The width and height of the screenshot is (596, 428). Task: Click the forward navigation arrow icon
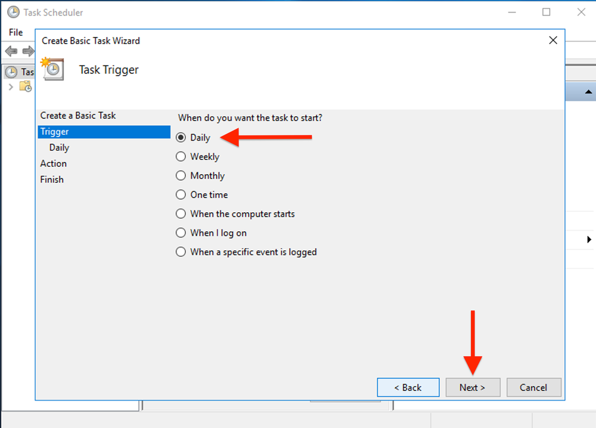pos(27,51)
